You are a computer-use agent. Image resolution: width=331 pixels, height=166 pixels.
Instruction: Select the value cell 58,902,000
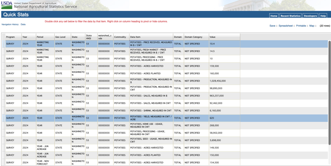pyautogui.click(x=224, y=133)
